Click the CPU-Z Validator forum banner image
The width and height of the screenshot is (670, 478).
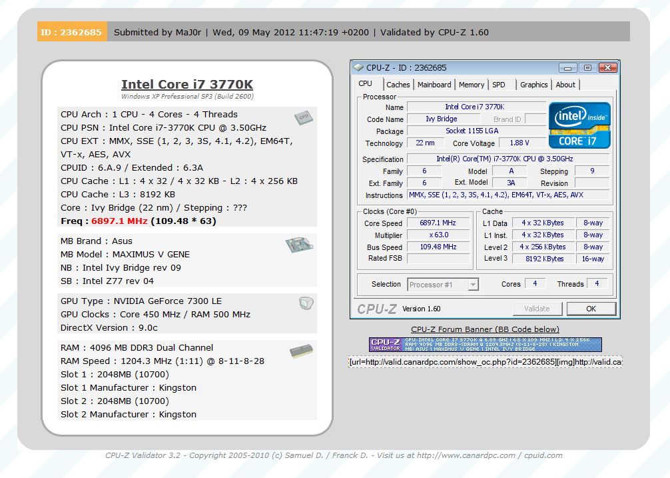pyautogui.click(x=485, y=345)
